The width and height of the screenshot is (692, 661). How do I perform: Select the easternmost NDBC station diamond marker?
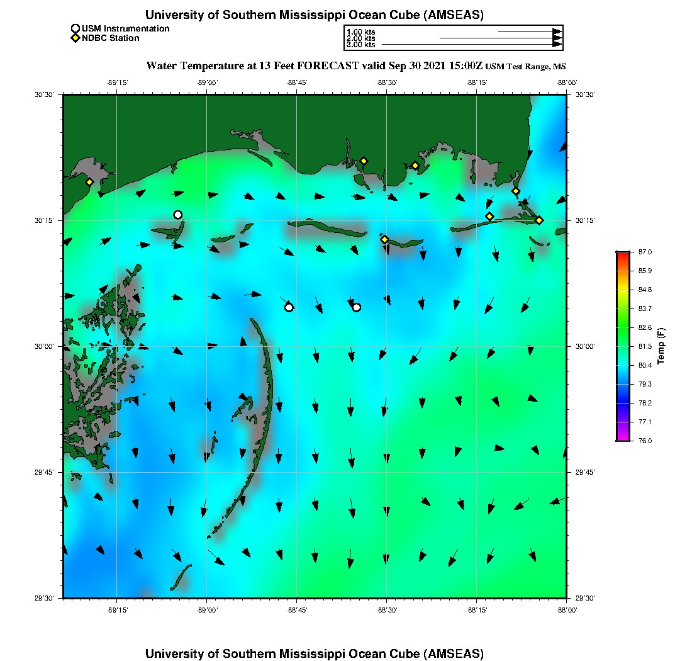click(x=539, y=220)
